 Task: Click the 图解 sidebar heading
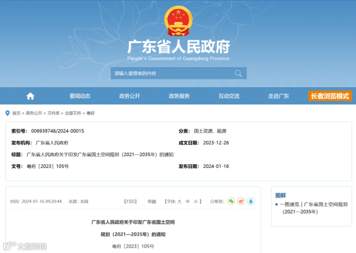click(280, 195)
